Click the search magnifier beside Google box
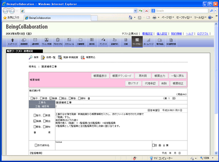This screenshot has height=162, width=219. 211,11
